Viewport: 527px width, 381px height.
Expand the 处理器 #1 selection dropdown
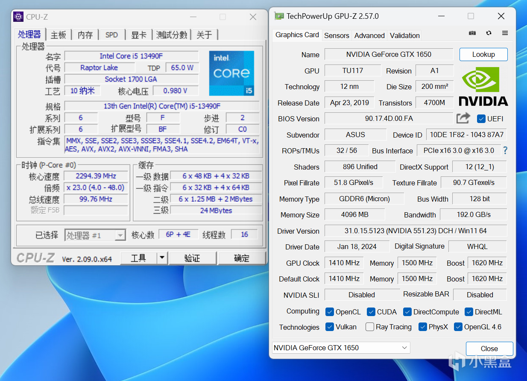pyautogui.click(x=120, y=235)
